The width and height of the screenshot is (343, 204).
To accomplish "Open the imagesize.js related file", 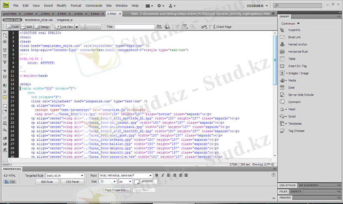I will click(65, 20).
